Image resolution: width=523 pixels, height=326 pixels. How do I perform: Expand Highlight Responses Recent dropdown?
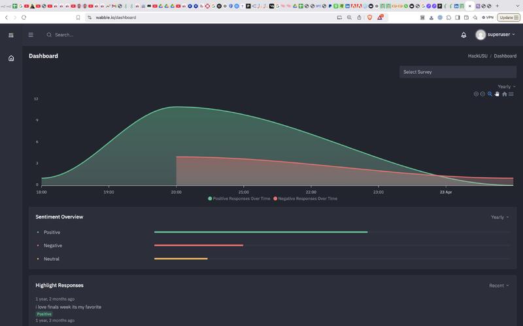(499, 286)
